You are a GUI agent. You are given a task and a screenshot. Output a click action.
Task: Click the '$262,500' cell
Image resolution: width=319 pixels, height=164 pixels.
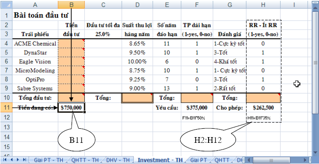click(x=263, y=108)
